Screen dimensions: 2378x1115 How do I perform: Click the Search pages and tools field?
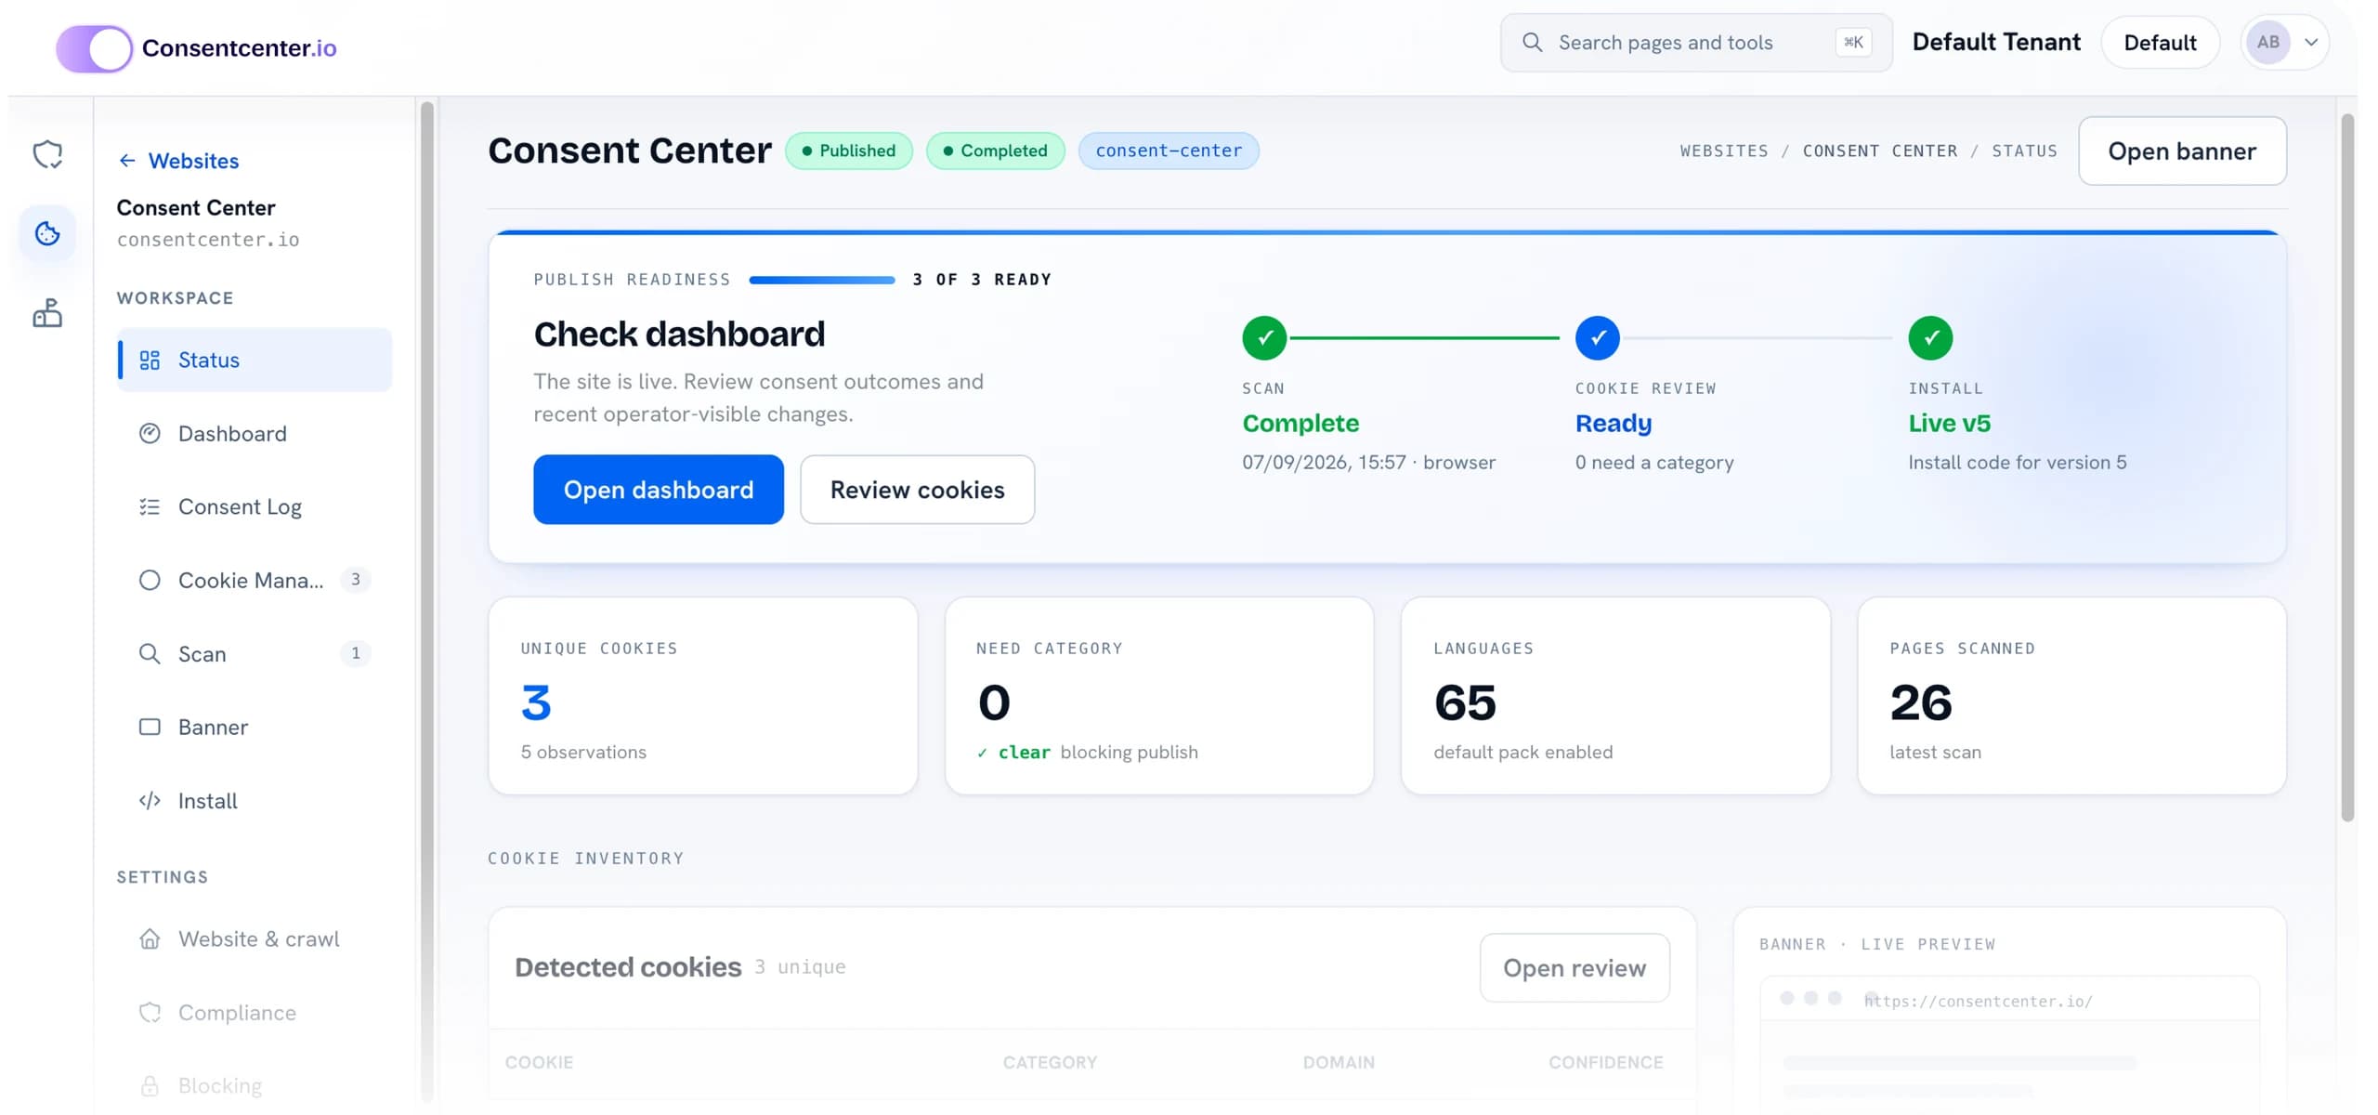(x=1696, y=43)
